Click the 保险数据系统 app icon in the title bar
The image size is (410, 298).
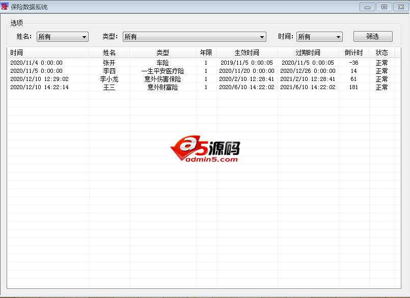[x=5, y=7]
